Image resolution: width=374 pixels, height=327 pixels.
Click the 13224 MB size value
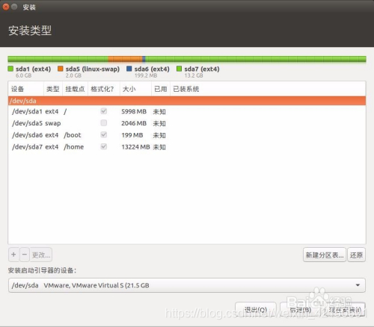click(135, 147)
